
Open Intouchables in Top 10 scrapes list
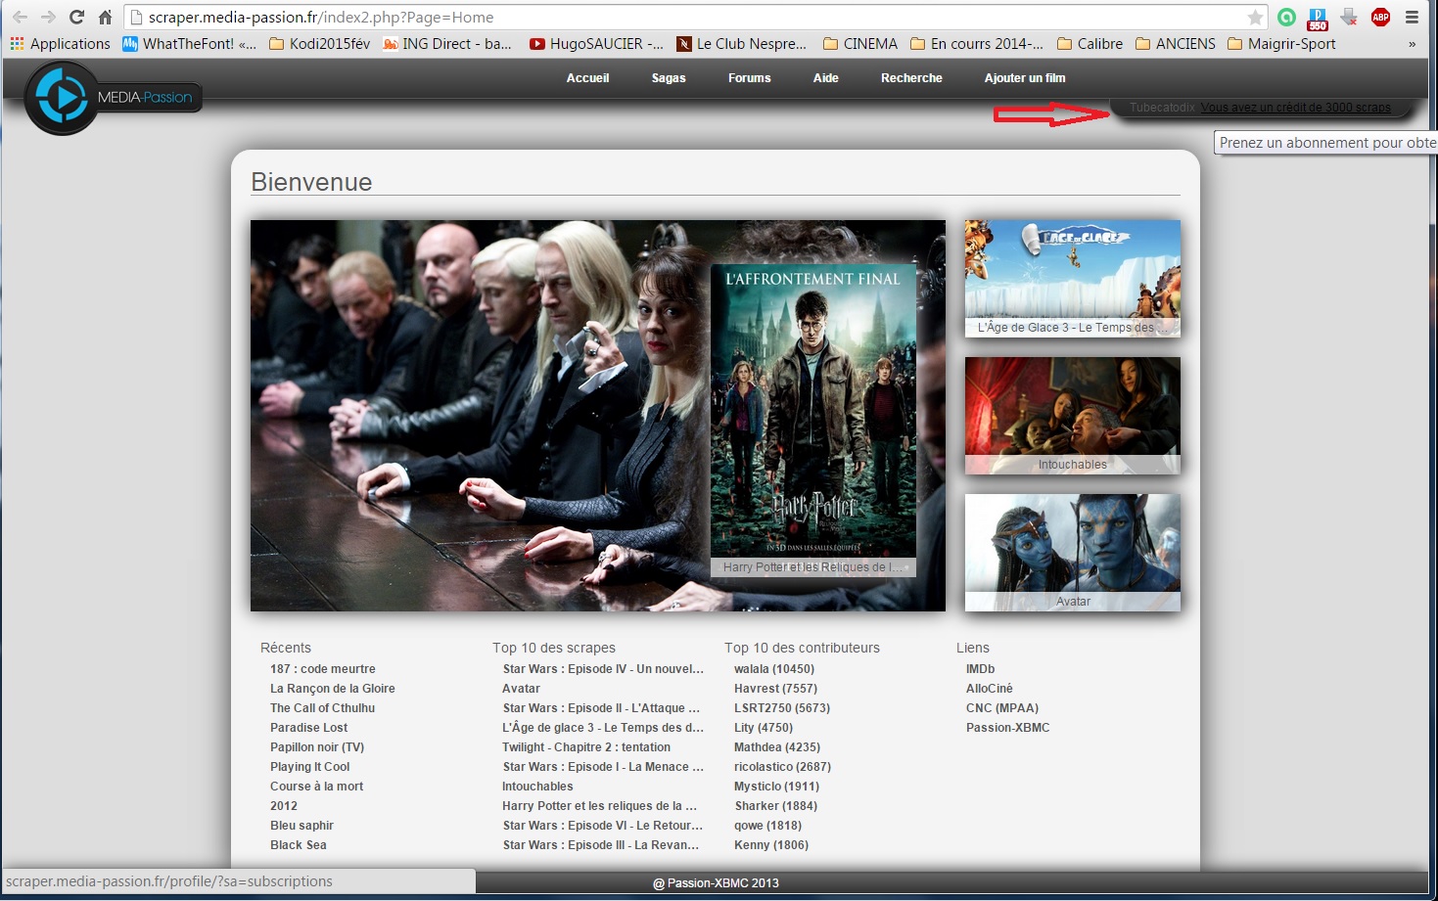[x=537, y=787]
